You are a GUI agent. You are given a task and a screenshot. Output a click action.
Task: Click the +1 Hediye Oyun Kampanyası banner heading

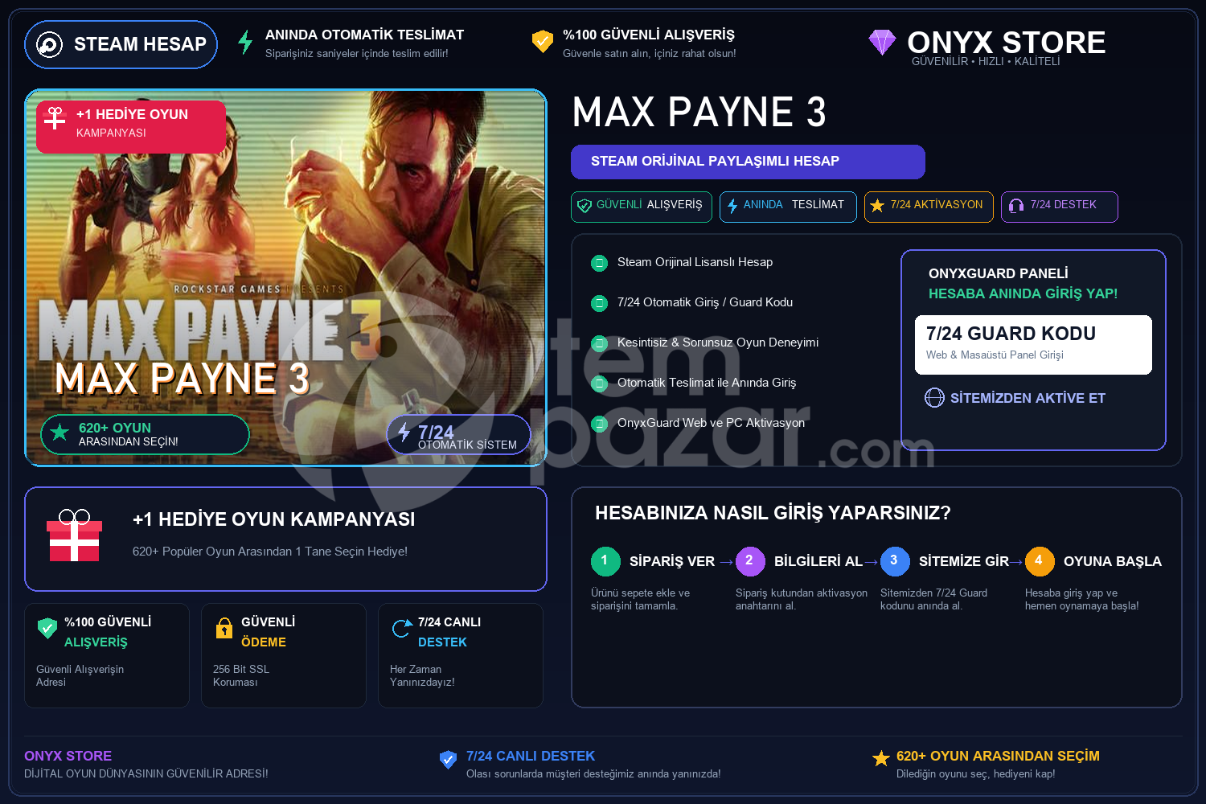(x=274, y=519)
